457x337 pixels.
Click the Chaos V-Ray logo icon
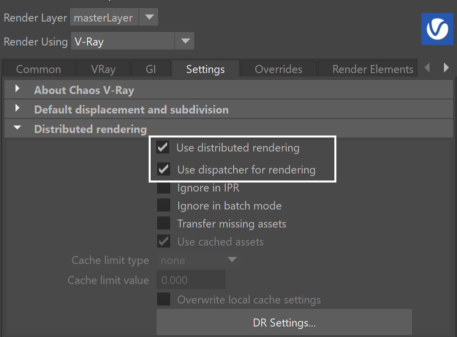click(x=437, y=29)
